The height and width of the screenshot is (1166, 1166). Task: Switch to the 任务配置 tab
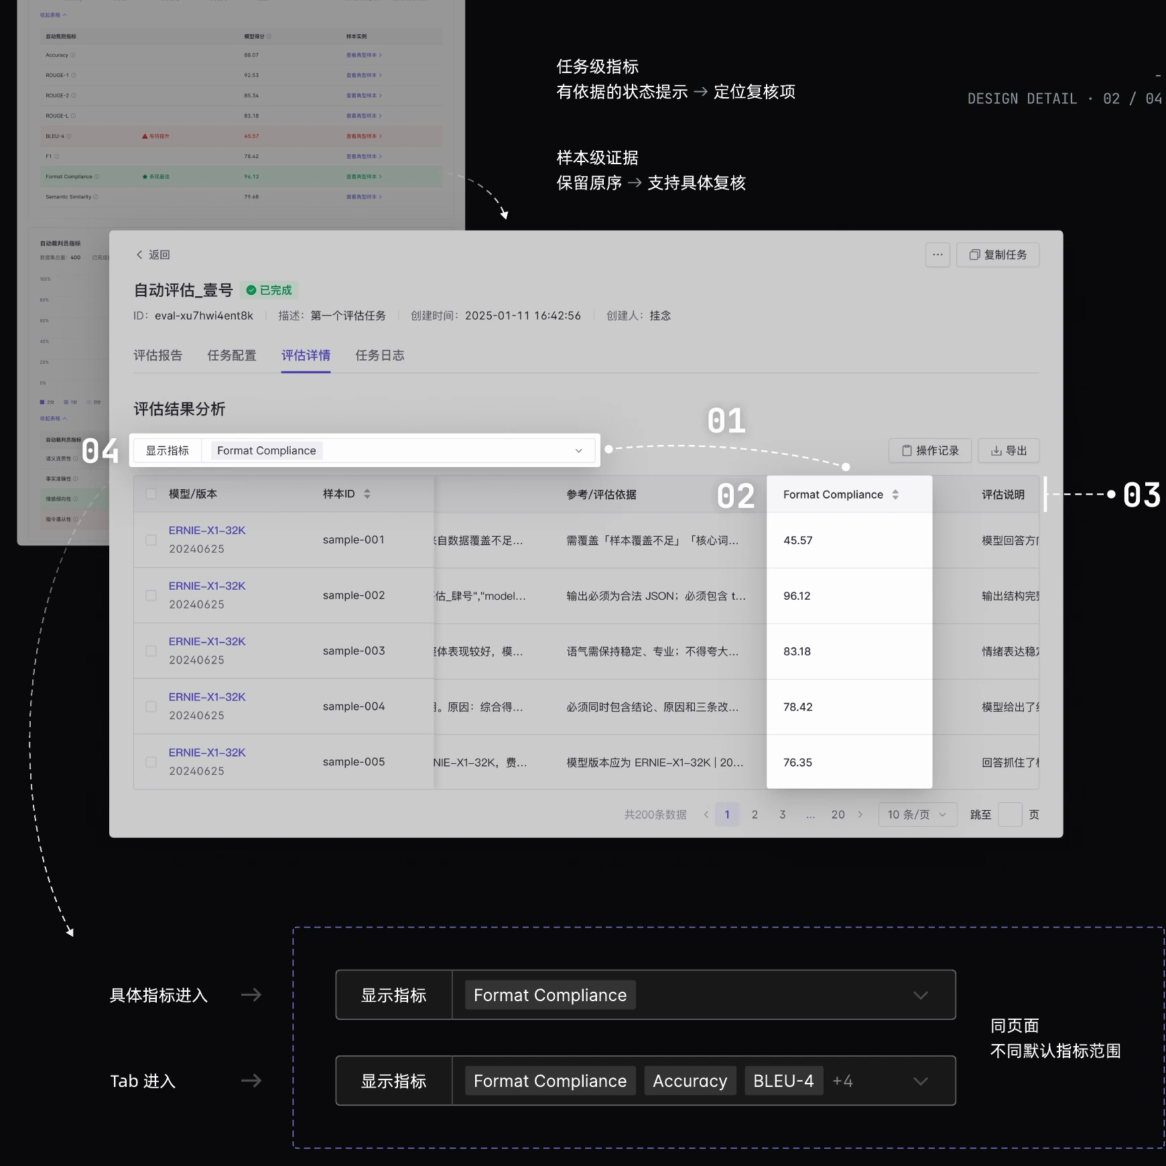click(232, 355)
